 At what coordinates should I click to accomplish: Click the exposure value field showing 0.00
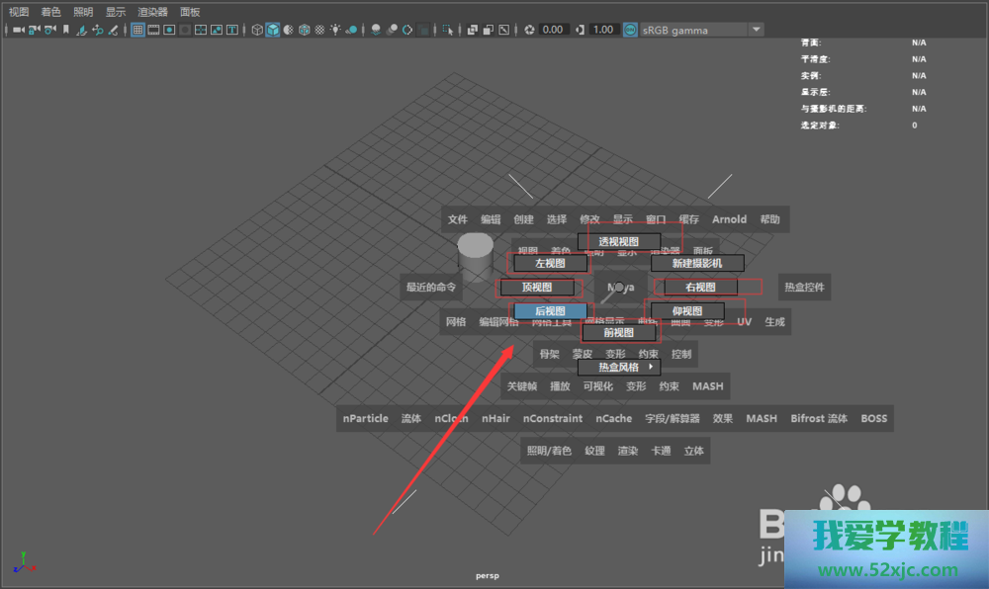tap(554, 30)
